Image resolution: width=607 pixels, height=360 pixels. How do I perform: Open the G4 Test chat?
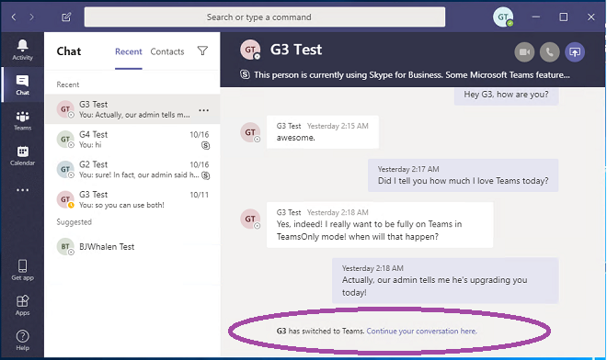pos(132,140)
